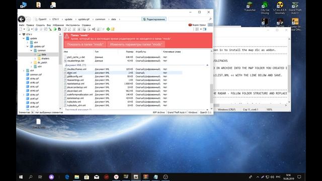Open the Избранное menu
322x181 pixels.
point(58,25)
